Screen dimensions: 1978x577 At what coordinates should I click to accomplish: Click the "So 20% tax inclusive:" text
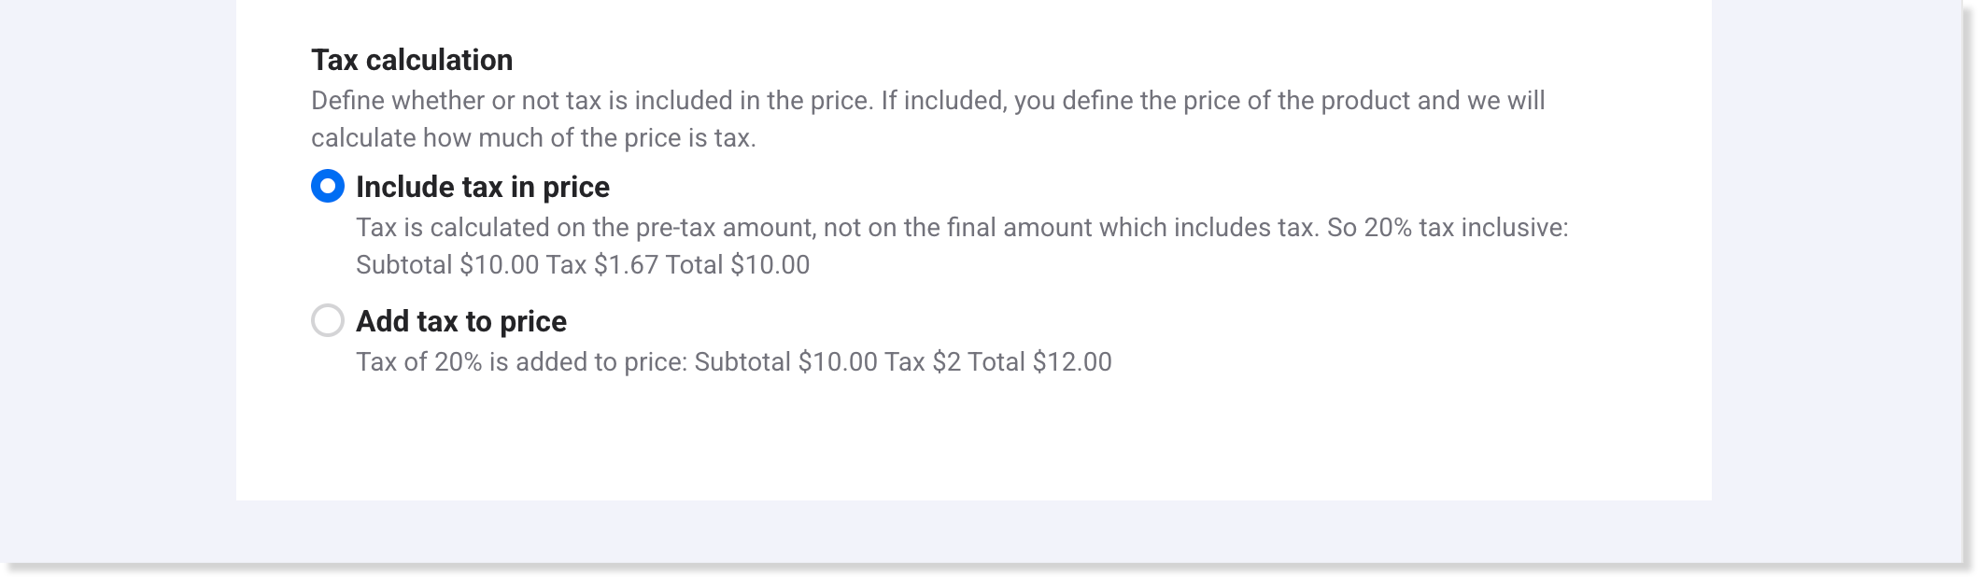click(x=1448, y=228)
